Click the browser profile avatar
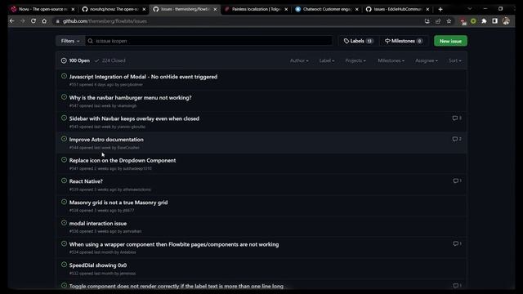 506,21
